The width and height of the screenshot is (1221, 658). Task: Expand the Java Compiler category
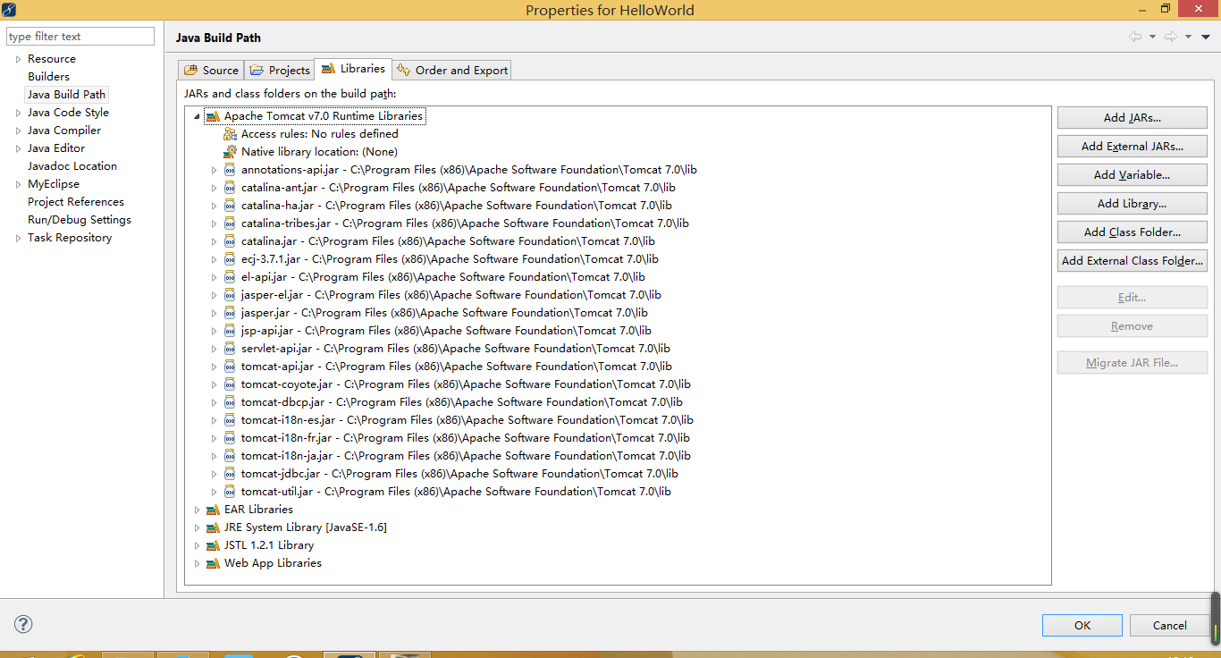18,131
